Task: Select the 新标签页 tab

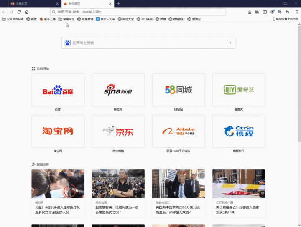Action: (x=88, y=3)
